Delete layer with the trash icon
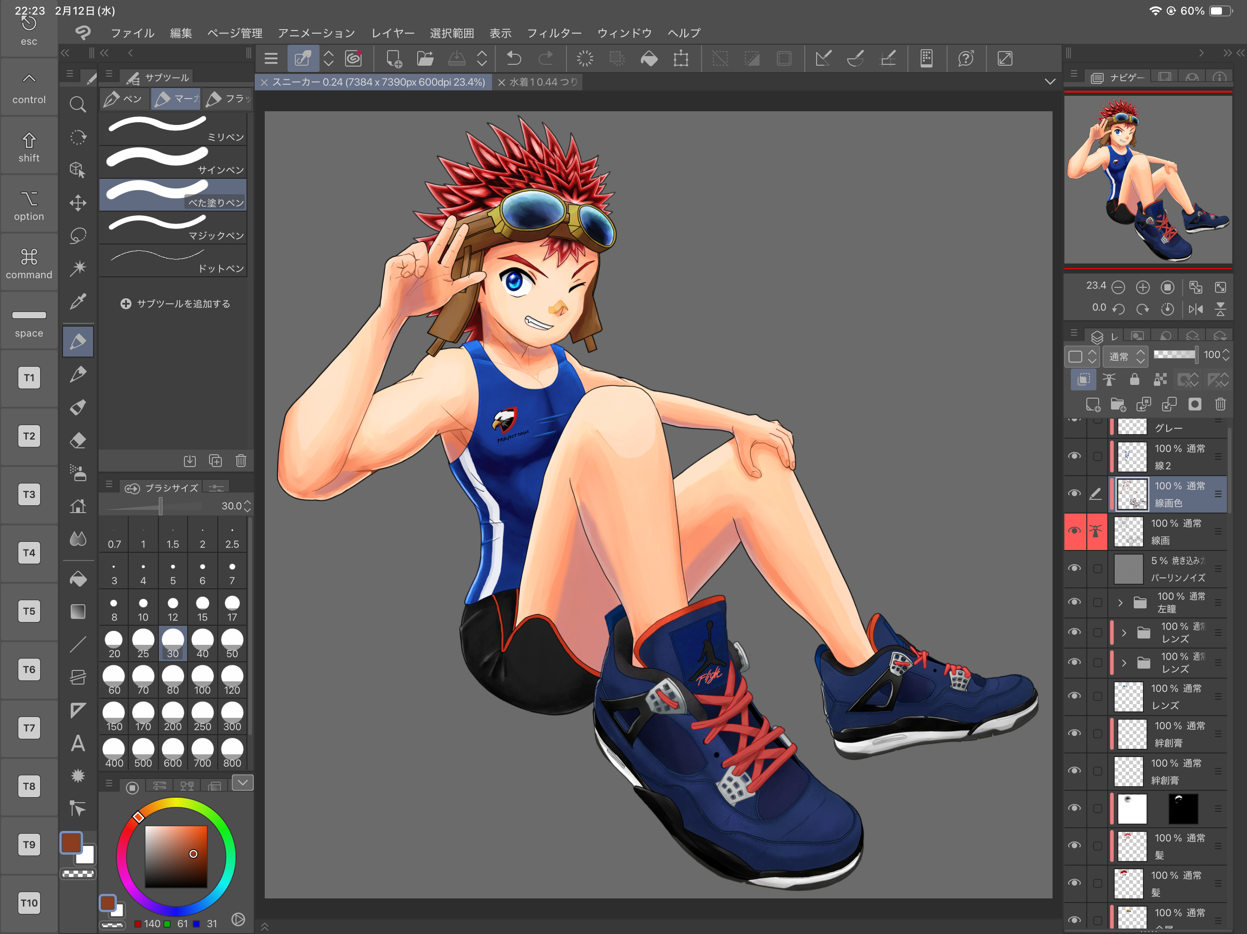 coord(1221,404)
